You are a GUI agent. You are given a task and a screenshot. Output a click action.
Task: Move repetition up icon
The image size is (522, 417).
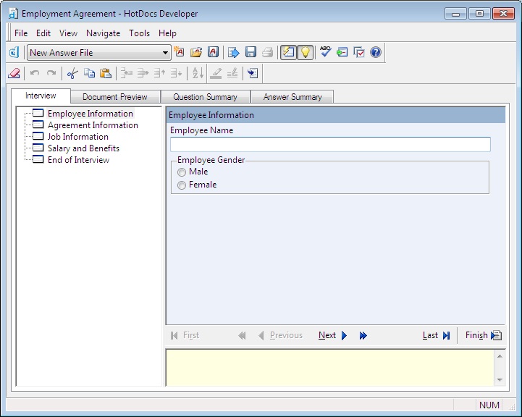click(x=159, y=73)
